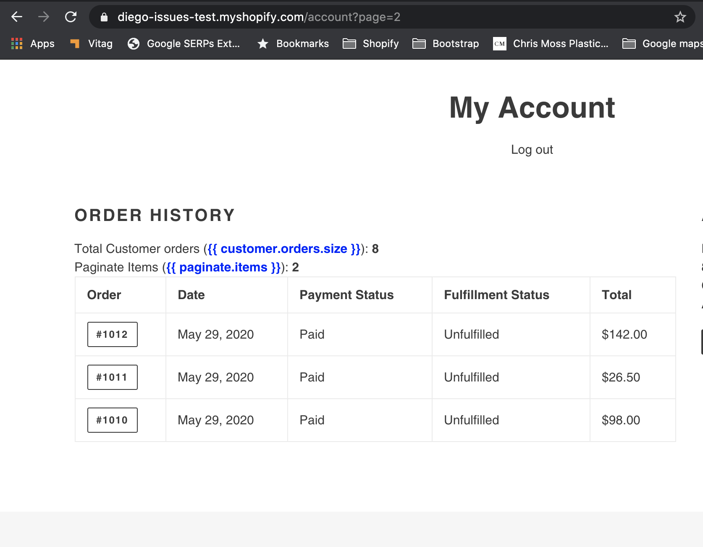Click the Payment Status column header
The image size is (703, 547).
coord(346,295)
